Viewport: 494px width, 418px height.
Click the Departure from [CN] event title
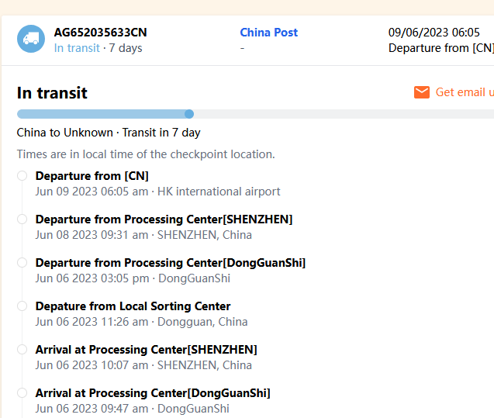click(92, 176)
